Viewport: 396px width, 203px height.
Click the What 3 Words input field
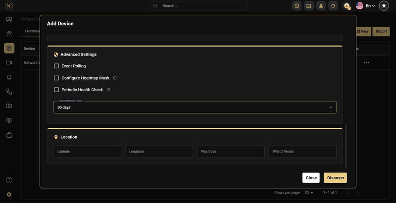302,152
